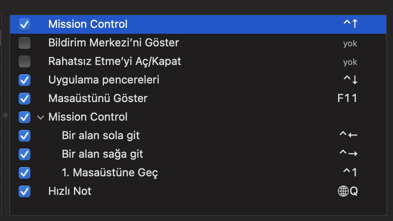Click the Control-Right arrow shortcut symbol

tap(348, 153)
